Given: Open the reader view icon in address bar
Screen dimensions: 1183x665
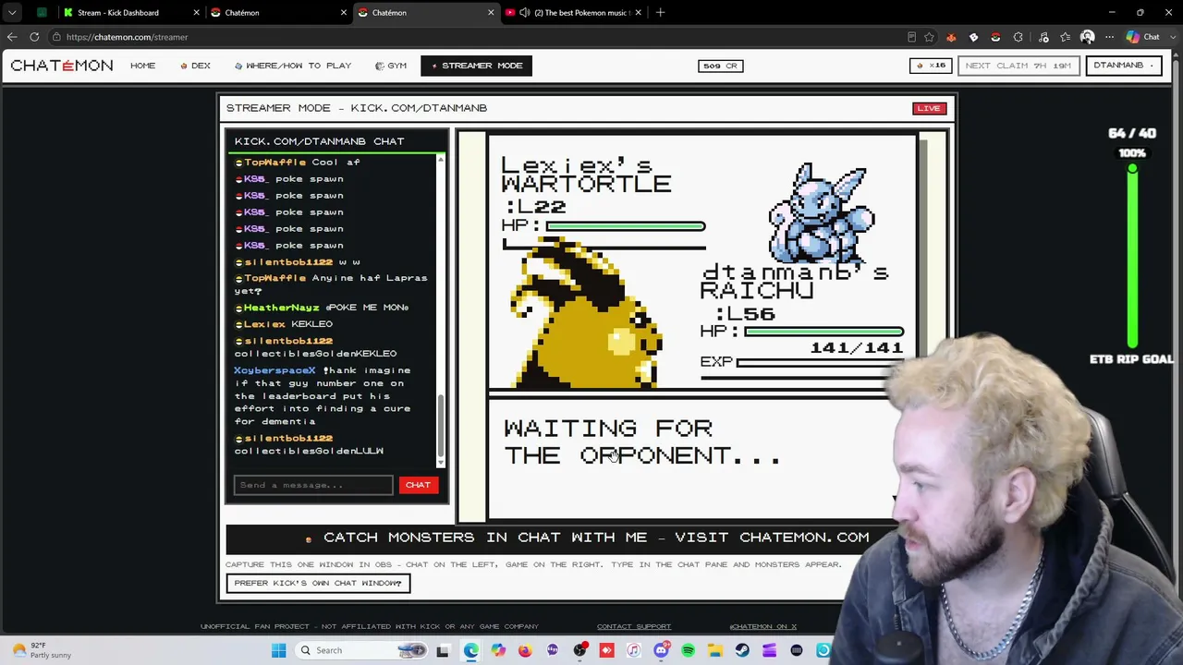Looking at the screenshot, I should 911,37.
